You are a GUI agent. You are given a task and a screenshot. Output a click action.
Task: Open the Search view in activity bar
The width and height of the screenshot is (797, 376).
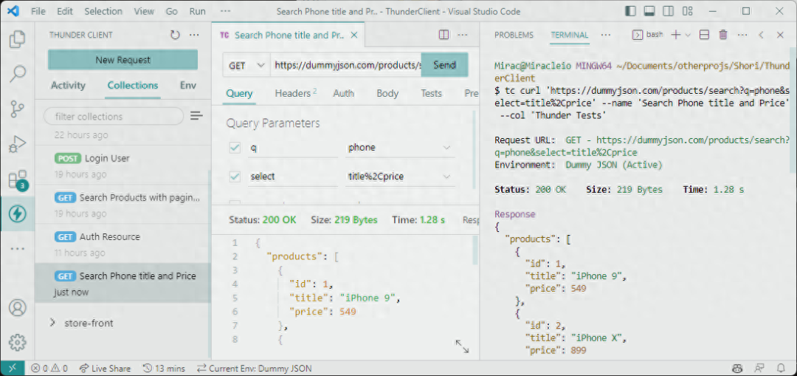[17, 74]
